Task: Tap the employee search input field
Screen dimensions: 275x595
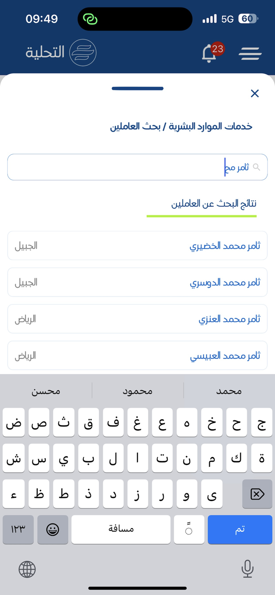Action: click(137, 167)
